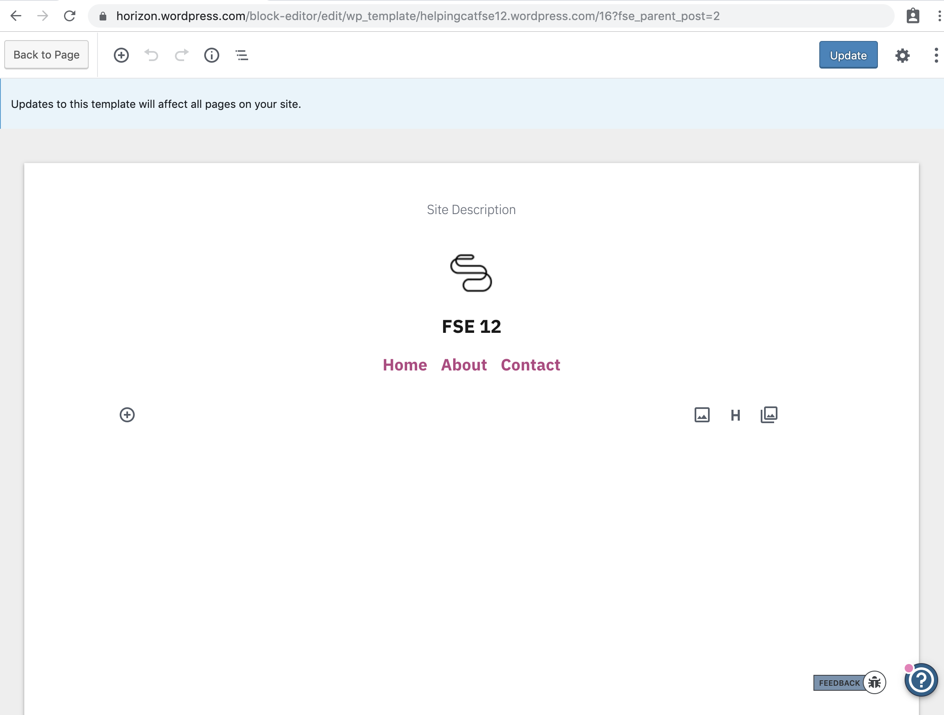This screenshot has height=715, width=944.
Task: Open Block navigation list icon
Action: 242,55
